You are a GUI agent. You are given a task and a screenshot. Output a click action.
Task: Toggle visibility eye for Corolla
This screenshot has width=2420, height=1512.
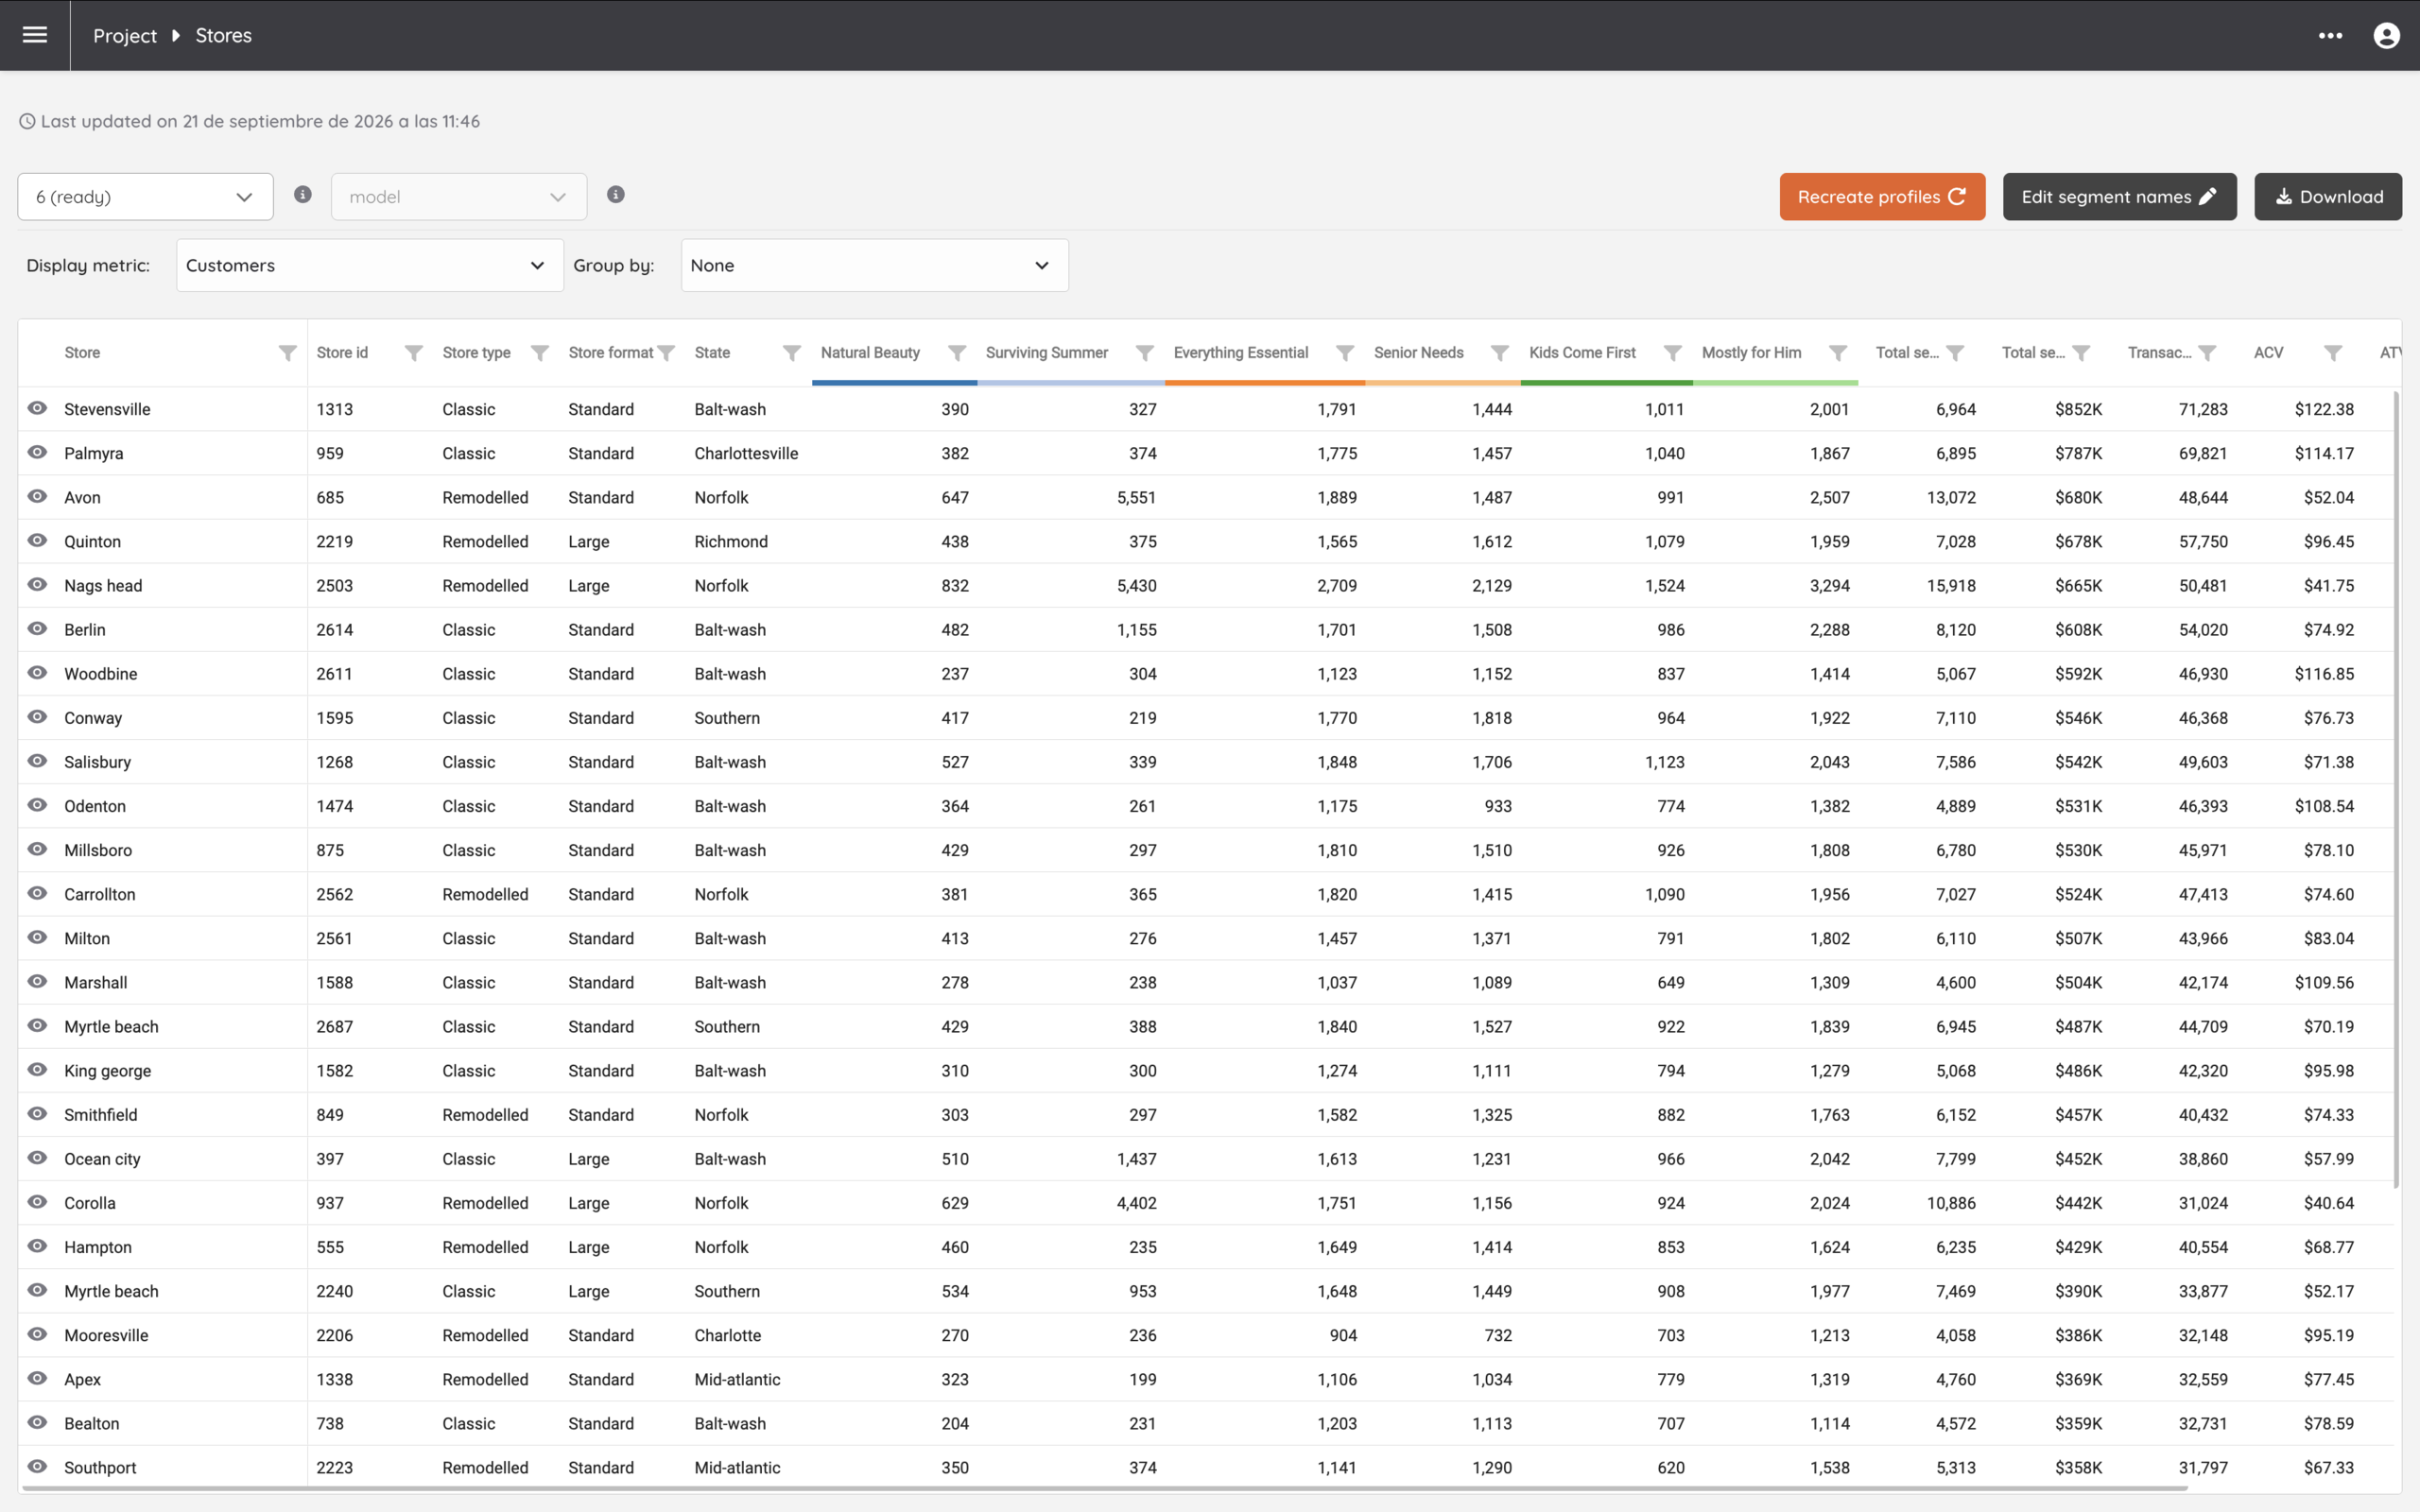pyautogui.click(x=38, y=1201)
